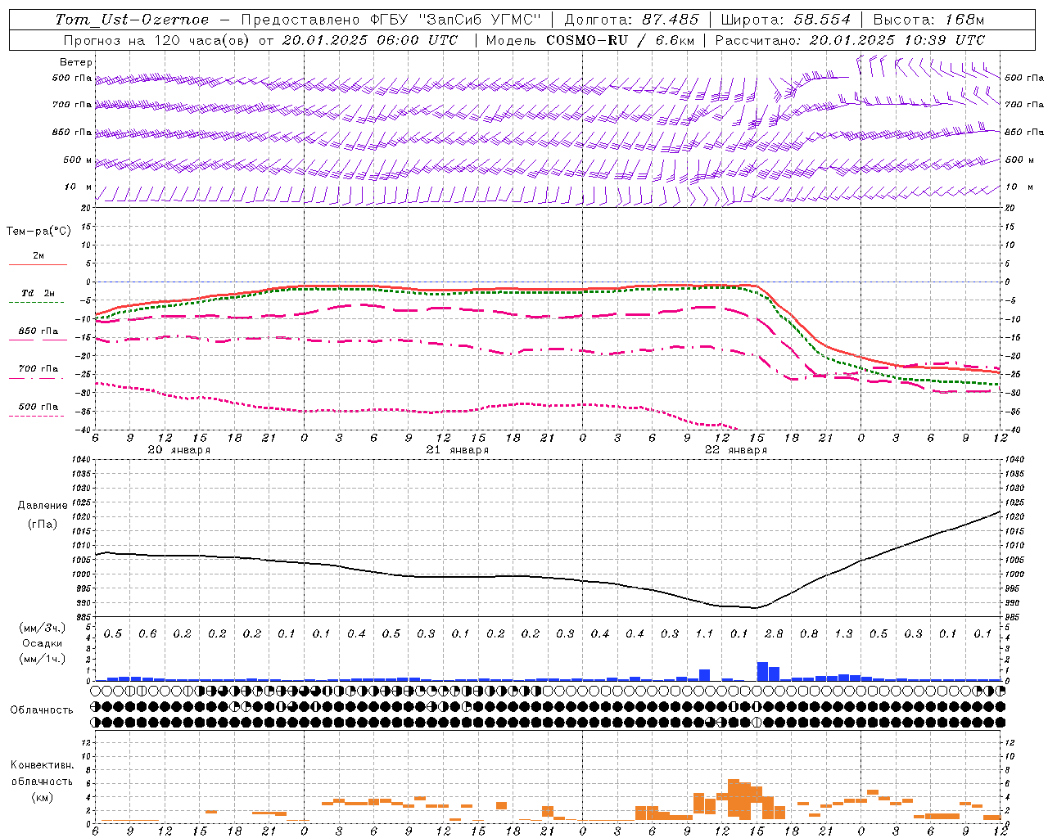Click the longitude value Долгота: 87.485
This screenshot has height=838, width=1048.
[x=632, y=20]
